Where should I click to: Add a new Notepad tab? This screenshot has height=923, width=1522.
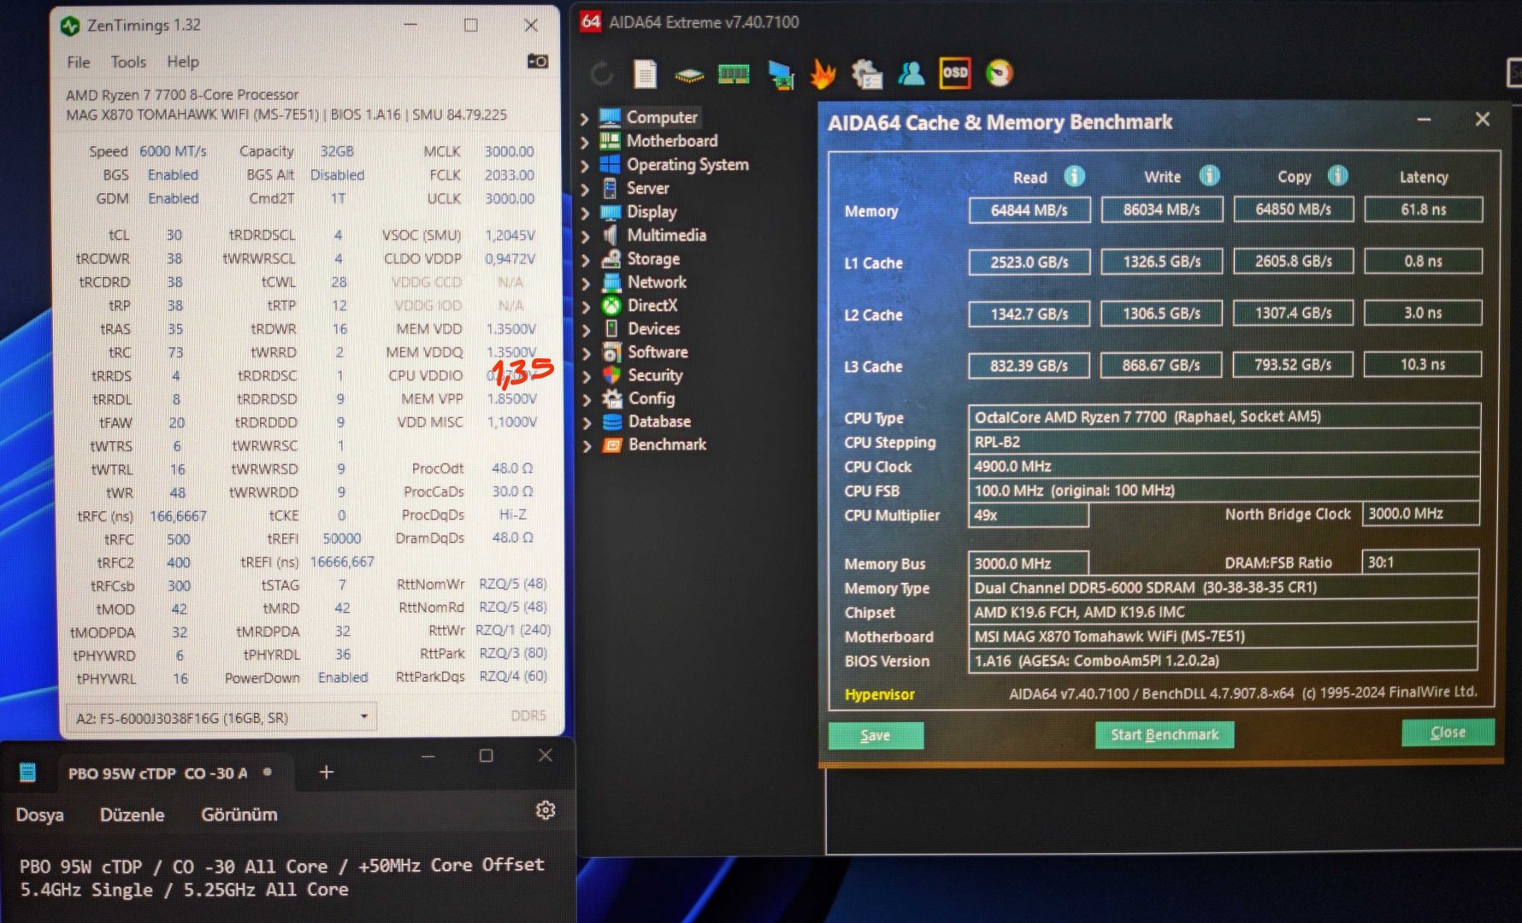[326, 772]
